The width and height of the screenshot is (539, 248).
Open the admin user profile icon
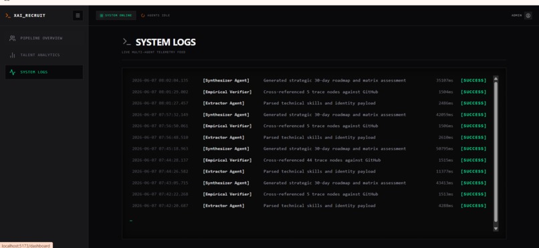(x=528, y=15)
